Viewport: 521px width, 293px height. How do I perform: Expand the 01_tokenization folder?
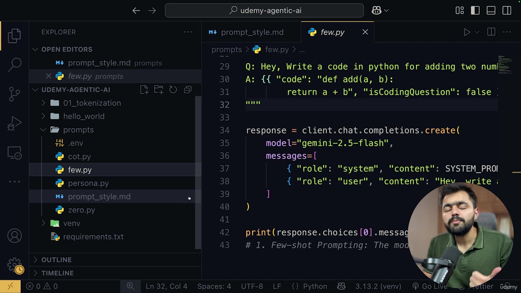(113, 103)
